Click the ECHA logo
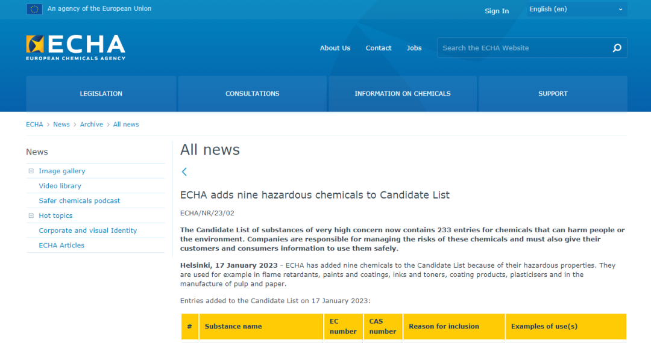Viewport: 651px width, 343px height. coord(75,48)
